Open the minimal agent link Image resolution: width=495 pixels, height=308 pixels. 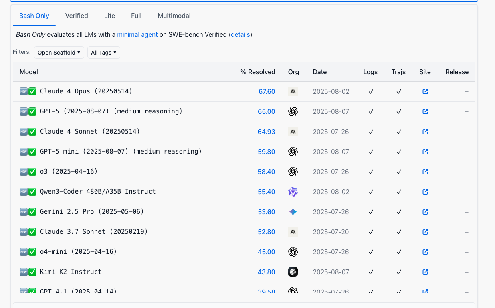(x=137, y=34)
